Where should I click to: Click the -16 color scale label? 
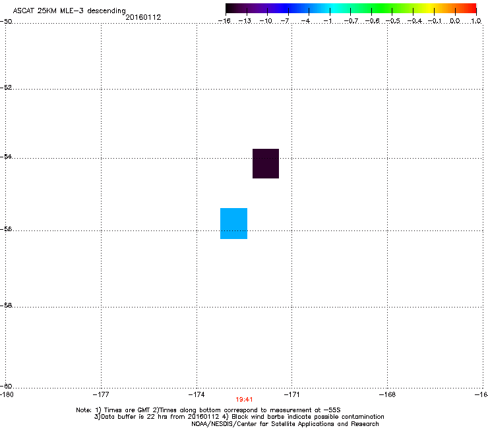[224, 21]
